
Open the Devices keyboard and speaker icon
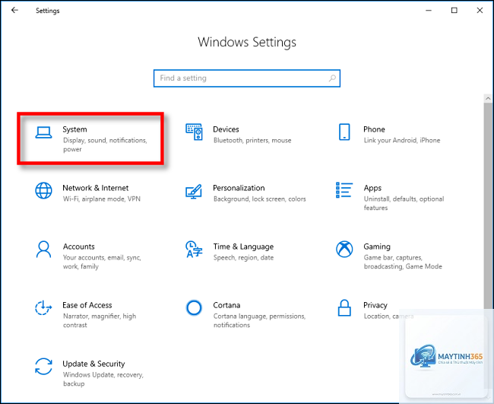click(x=194, y=132)
